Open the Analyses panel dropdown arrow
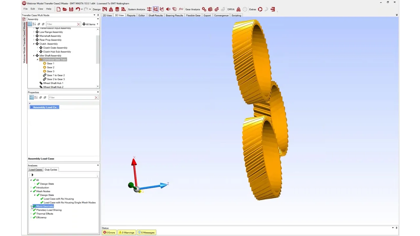 point(98,166)
